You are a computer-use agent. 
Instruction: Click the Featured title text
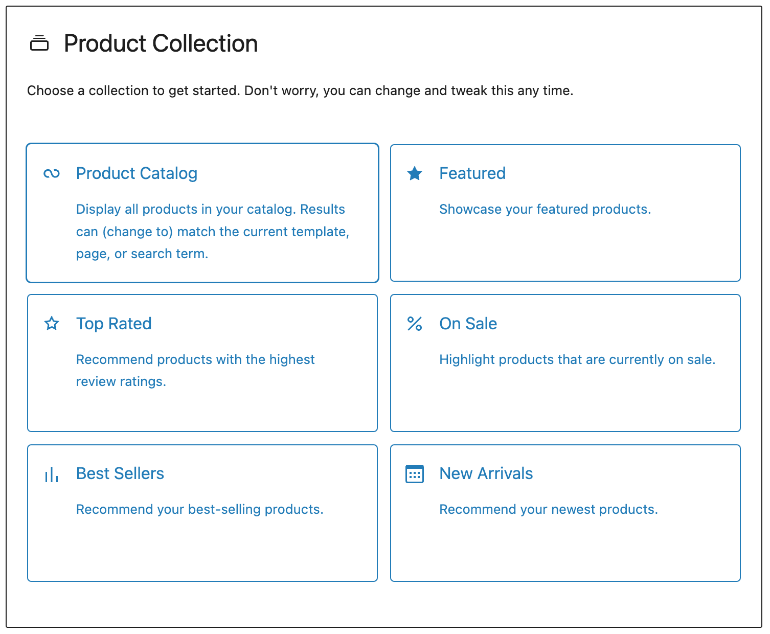[x=472, y=173]
